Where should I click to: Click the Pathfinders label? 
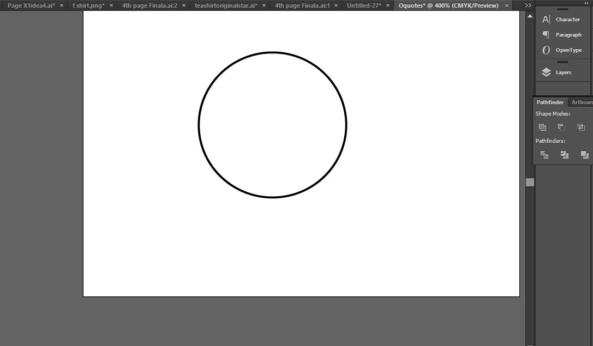point(550,141)
